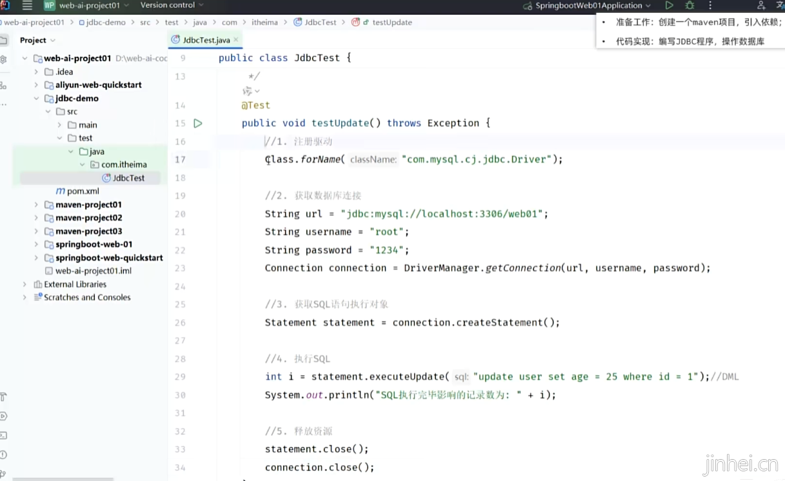Click testUpdate in the breadcrumb bar
785x481 pixels.
coord(392,22)
